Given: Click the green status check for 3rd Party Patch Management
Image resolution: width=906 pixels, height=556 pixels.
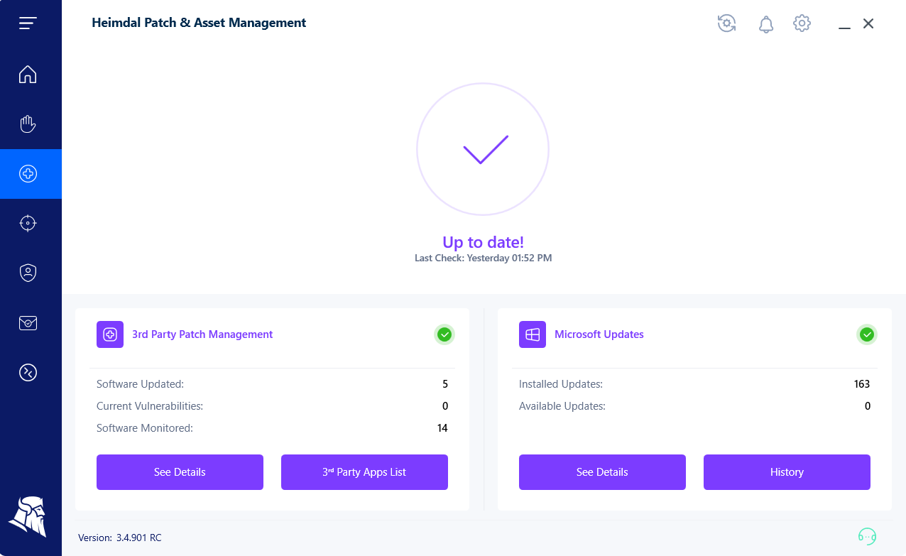Looking at the screenshot, I should click(444, 334).
